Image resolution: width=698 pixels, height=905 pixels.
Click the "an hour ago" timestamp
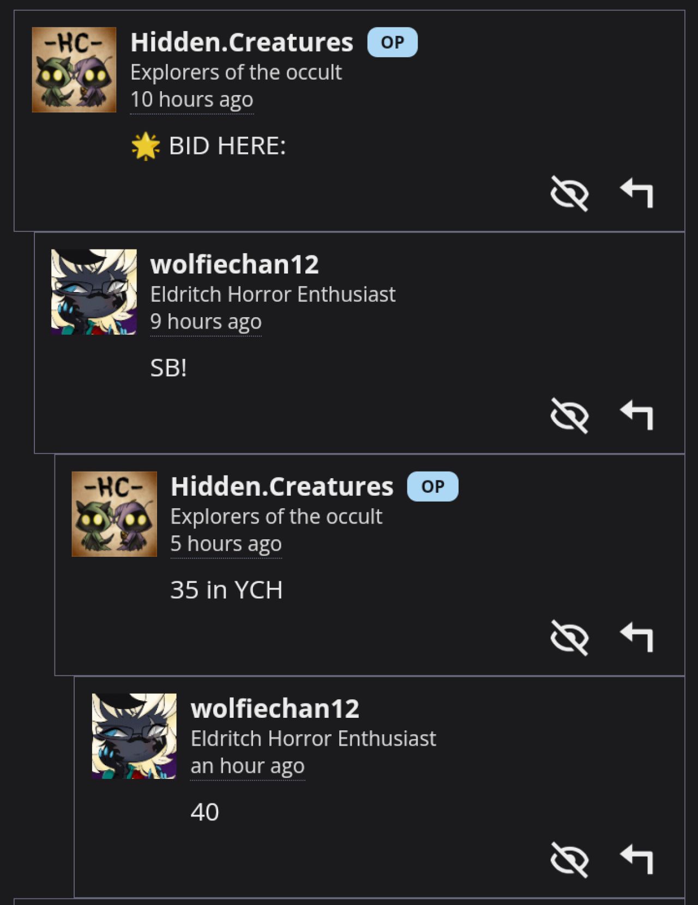(x=248, y=766)
